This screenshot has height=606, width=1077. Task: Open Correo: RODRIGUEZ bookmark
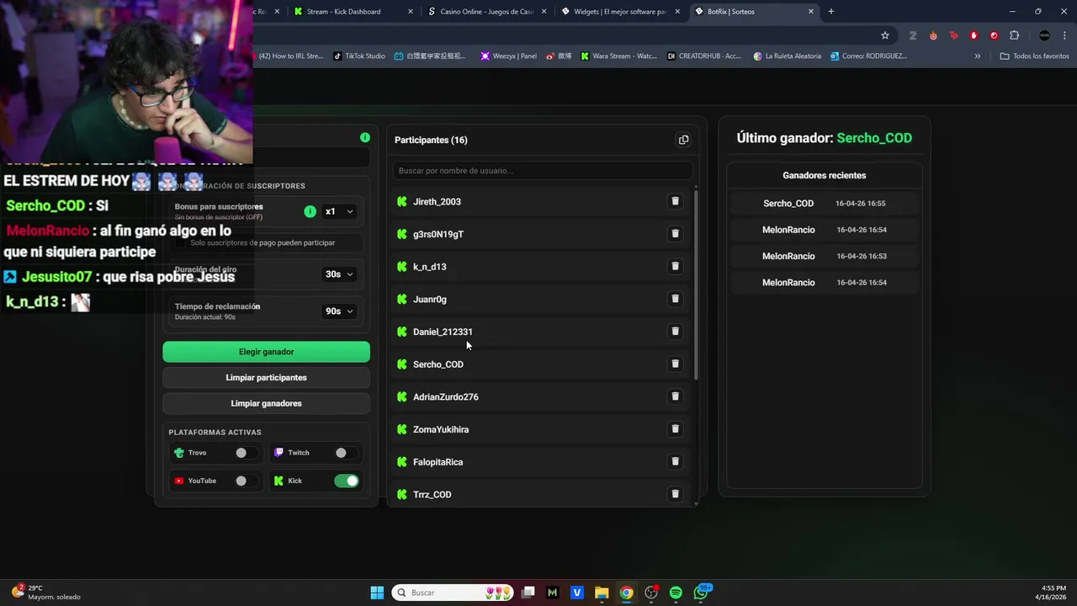[x=869, y=56]
